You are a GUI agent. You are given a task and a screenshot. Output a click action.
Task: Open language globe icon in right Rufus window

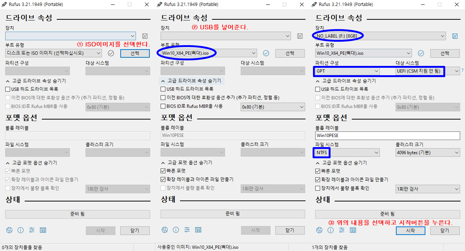319,230
